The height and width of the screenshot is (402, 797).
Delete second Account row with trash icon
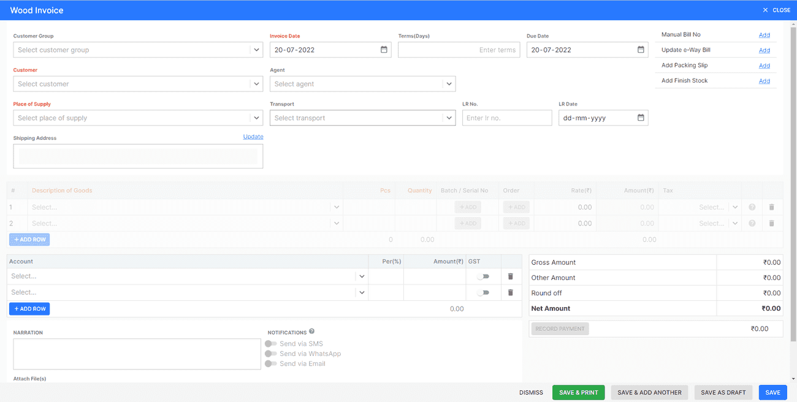(510, 292)
